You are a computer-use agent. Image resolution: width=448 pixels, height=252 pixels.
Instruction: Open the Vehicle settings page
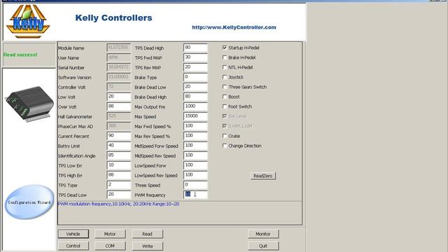pyautogui.click(x=73, y=234)
